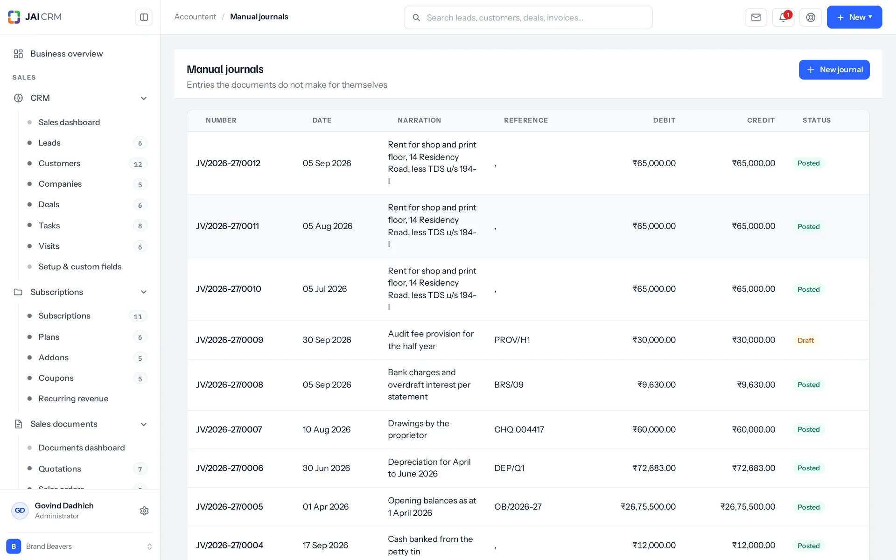Open journal JV/2026-27/0012

click(x=228, y=163)
